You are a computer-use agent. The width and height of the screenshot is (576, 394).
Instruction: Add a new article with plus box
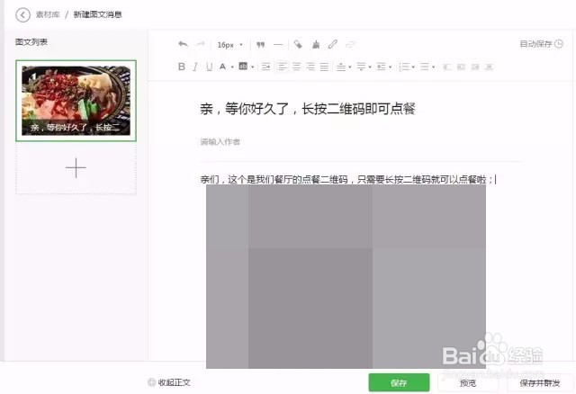pos(76,168)
